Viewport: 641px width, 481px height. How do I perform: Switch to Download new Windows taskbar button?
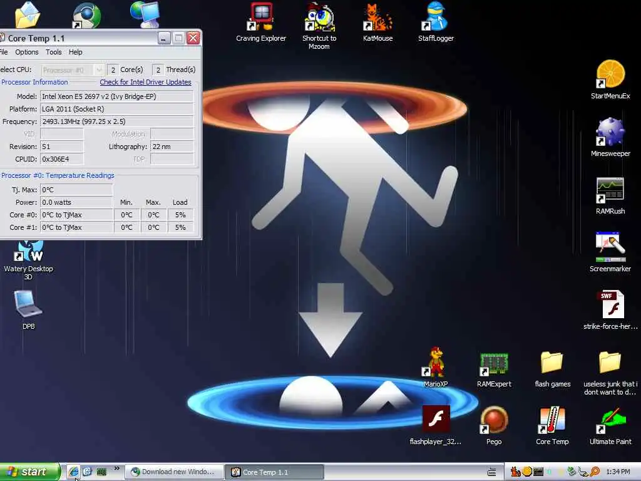pyautogui.click(x=174, y=472)
